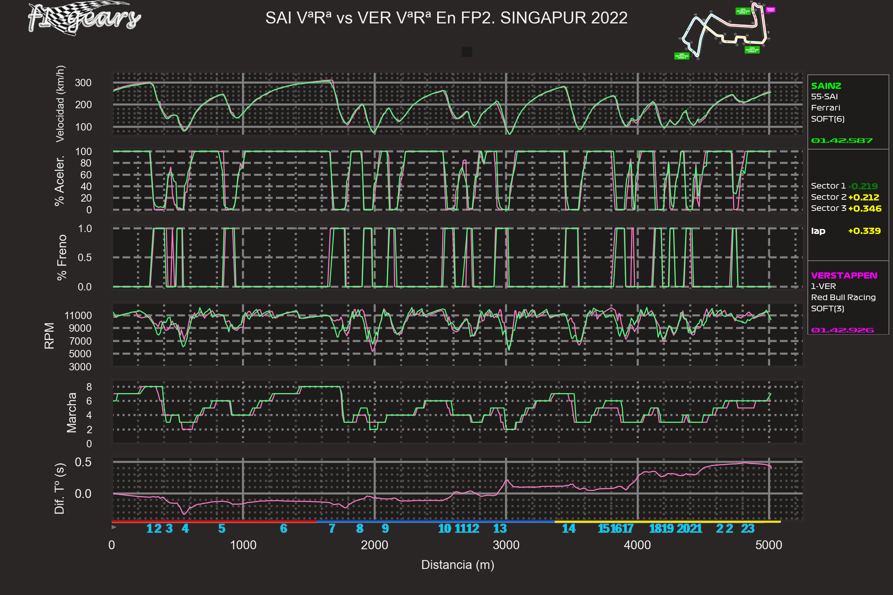Click the Speed Trap label on track map
Screen dimensions: 893x595
click(770, 10)
